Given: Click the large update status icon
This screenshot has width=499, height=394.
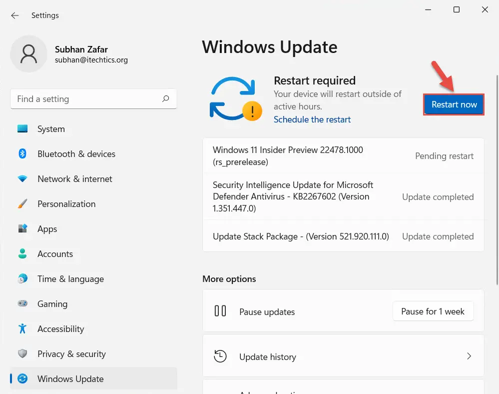Looking at the screenshot, I should point(235,98).
